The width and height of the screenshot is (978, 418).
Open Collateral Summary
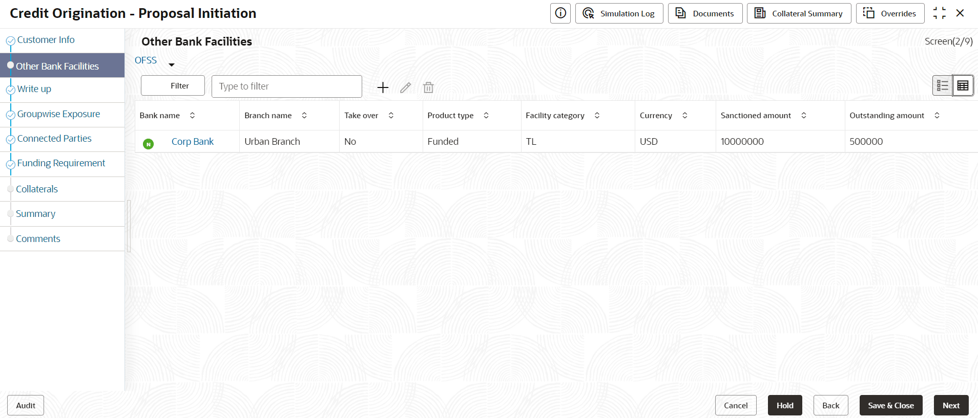pyautogui.click(x=799, y=13)
